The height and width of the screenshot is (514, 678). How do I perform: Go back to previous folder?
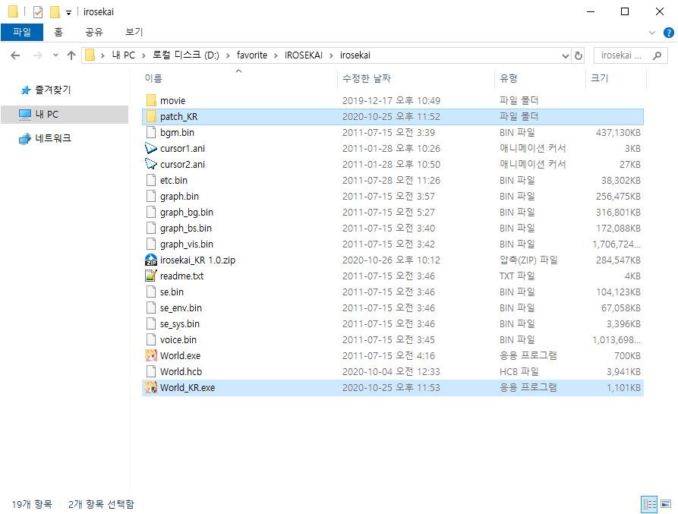pyautogui.click(x=15, y=55)
